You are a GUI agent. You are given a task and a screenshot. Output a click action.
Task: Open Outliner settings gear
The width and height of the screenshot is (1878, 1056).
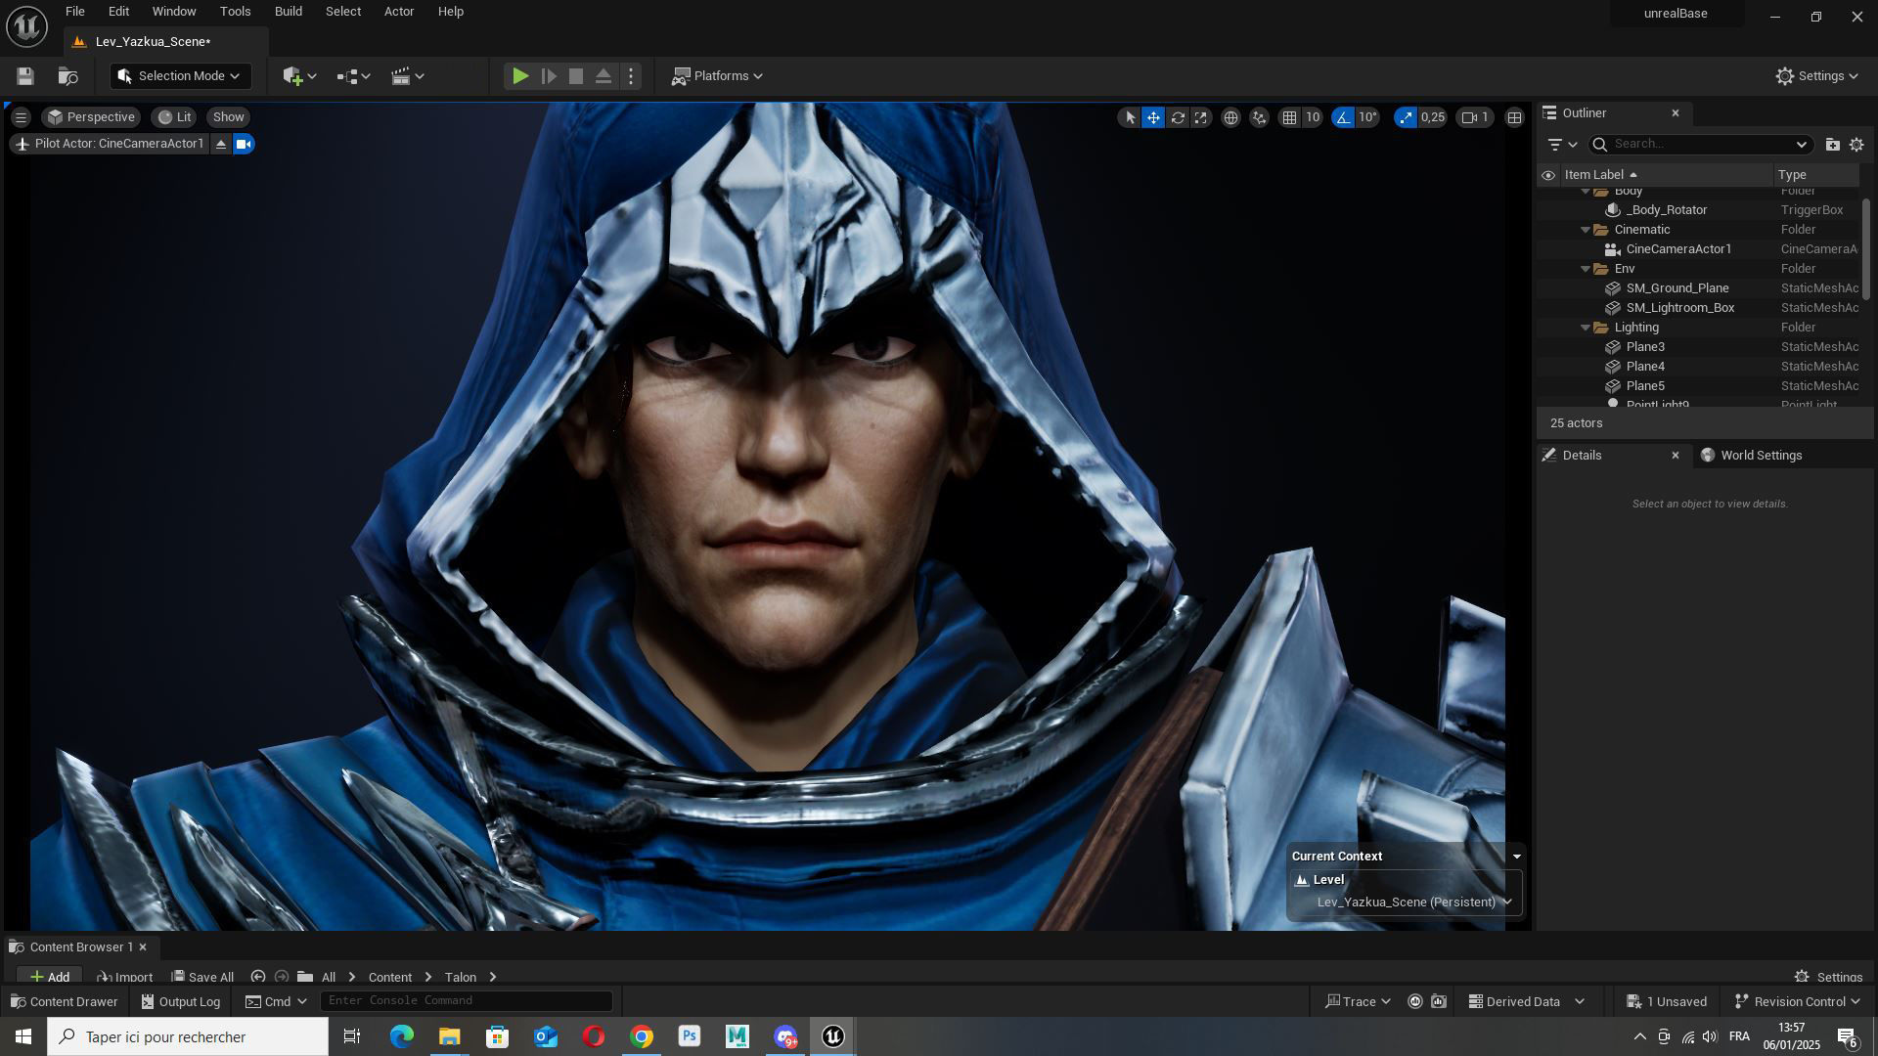click(1856, 145)
